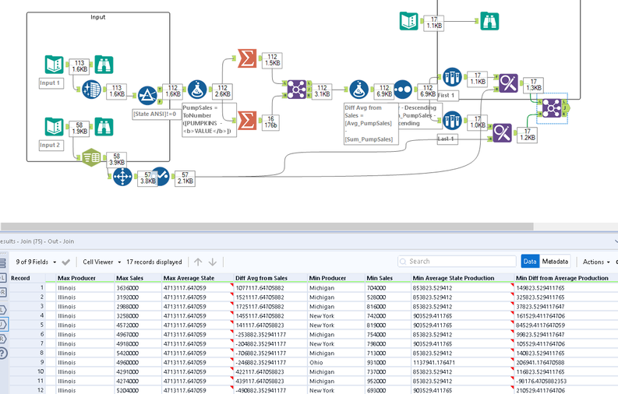
Task: Select the Browse tool beside Input 1
Action: click(104, 65)
